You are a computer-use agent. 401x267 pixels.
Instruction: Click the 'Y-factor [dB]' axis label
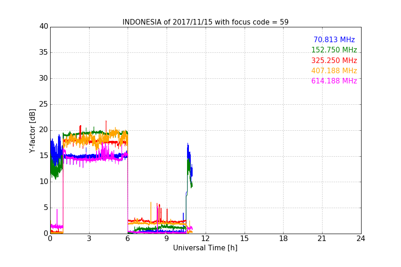(x=32, y=131)
